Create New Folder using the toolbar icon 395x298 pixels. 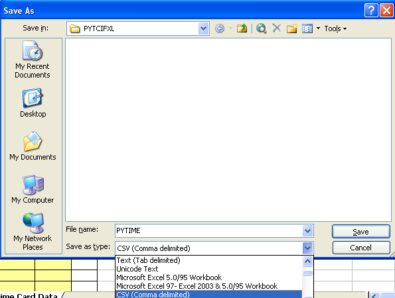(x=291, y=28)
